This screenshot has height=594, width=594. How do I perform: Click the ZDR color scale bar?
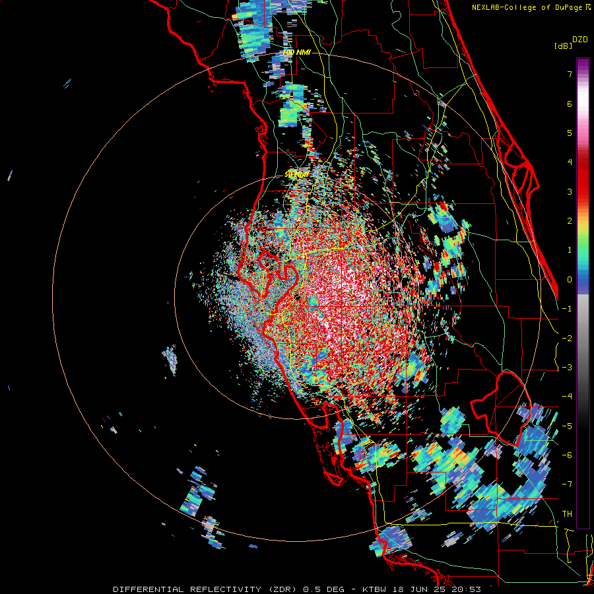pyautogui.click(x=583, y=293)
